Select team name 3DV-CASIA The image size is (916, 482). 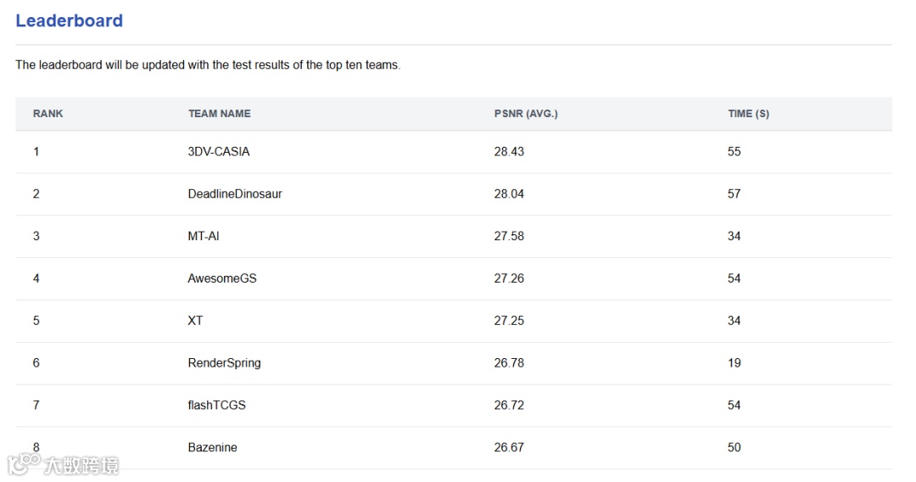(x=219, y=152)
